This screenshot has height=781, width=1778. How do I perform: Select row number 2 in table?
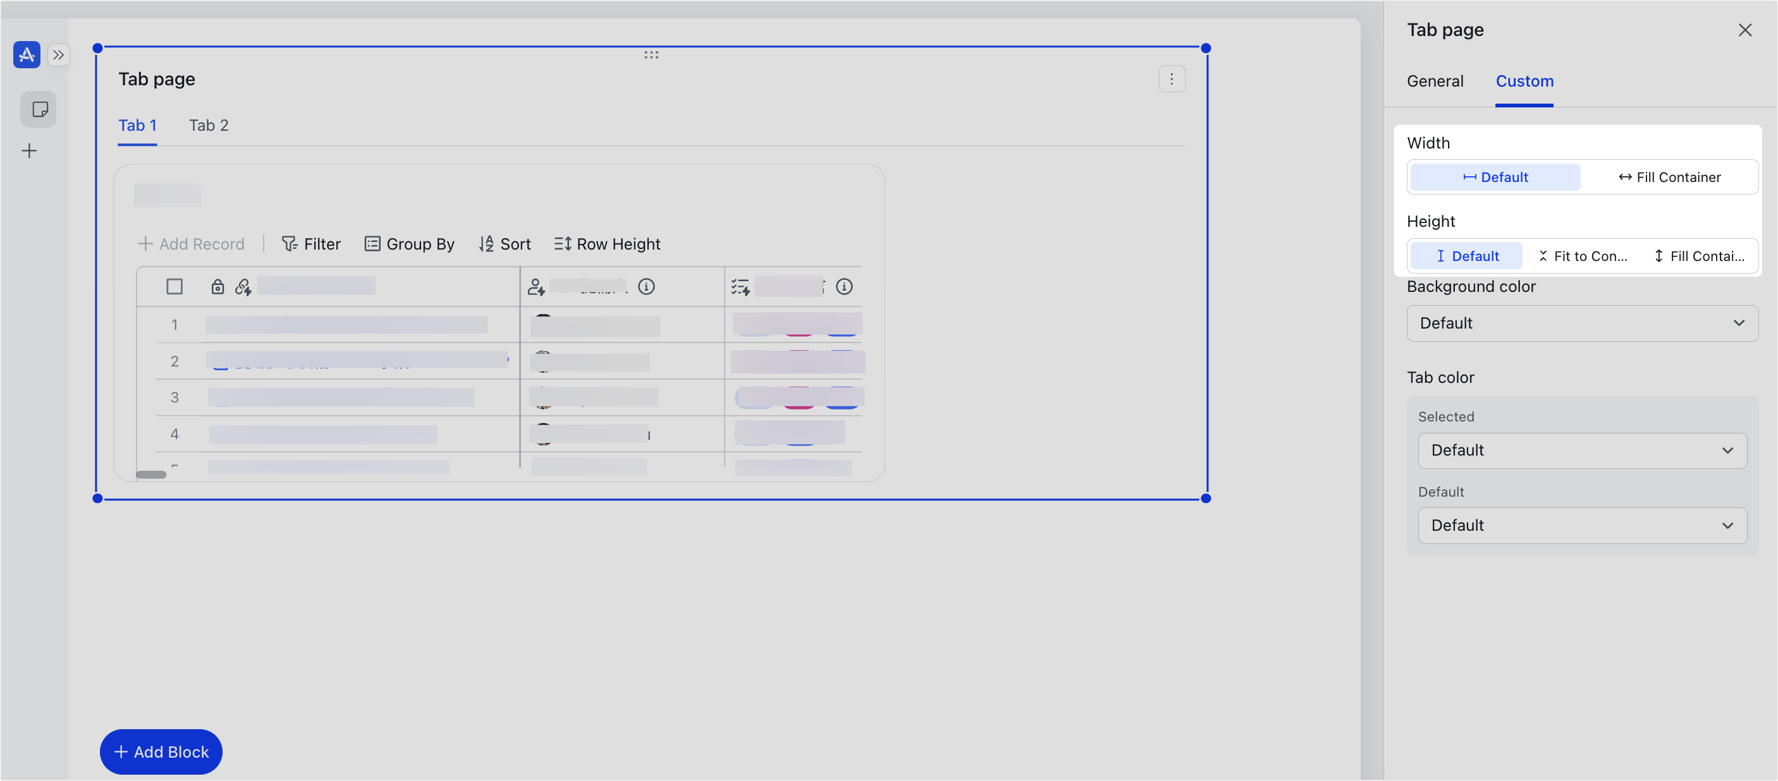coord(175,361)
